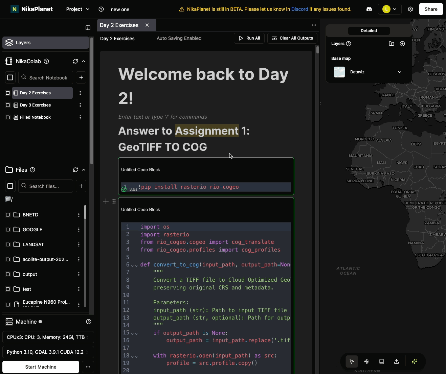Click the NikaPlanet logo icon
This screenshot has height=374, width=446.
click(x=15, y=9)
